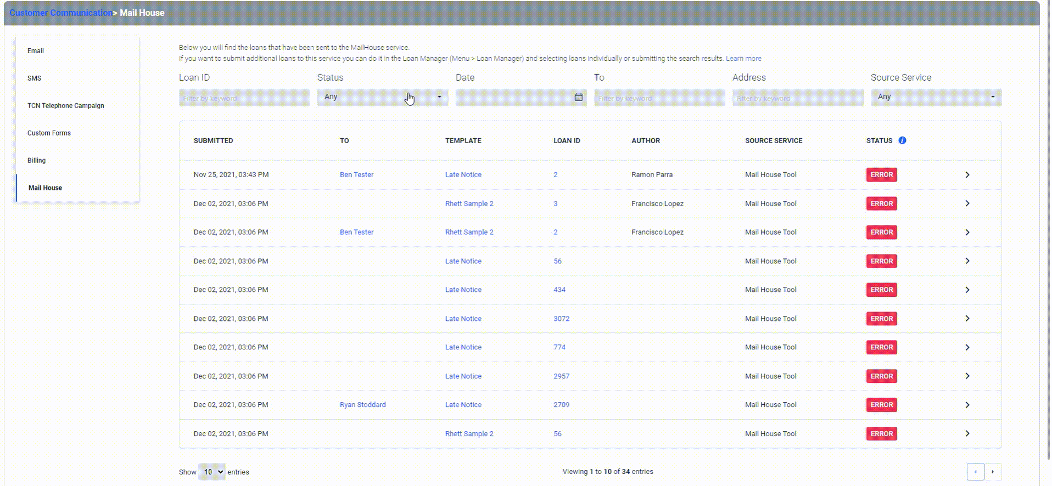Open Loan ID 434 link
The height and width of the screenshot is (486, 1052).
coord(559,290)
